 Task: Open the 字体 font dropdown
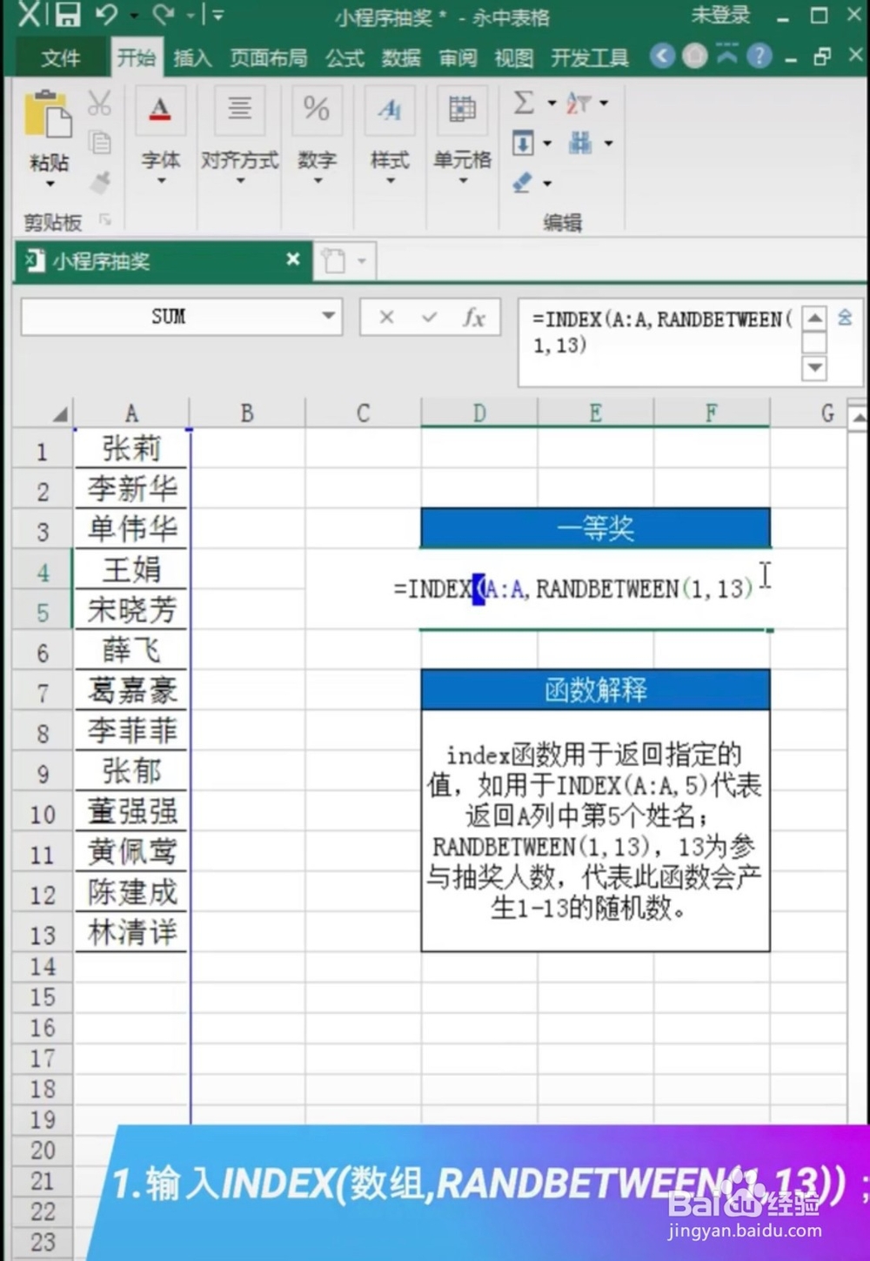click(161, 178)
